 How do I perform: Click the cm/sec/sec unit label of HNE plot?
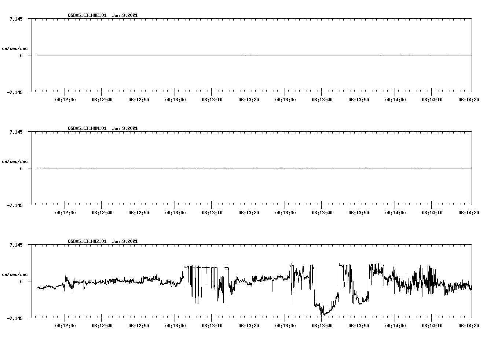pyautogui.click(x=15, y=48)
